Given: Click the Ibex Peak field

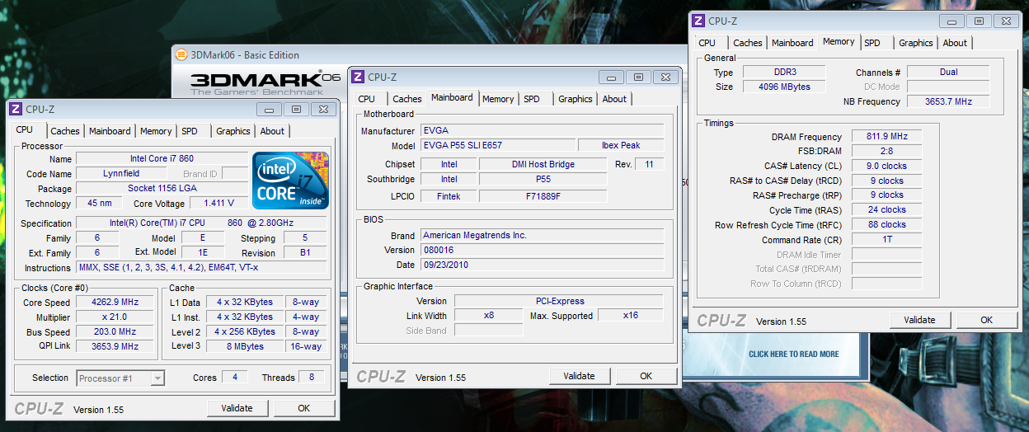Looking at the screenshot, I should point(620,145).
